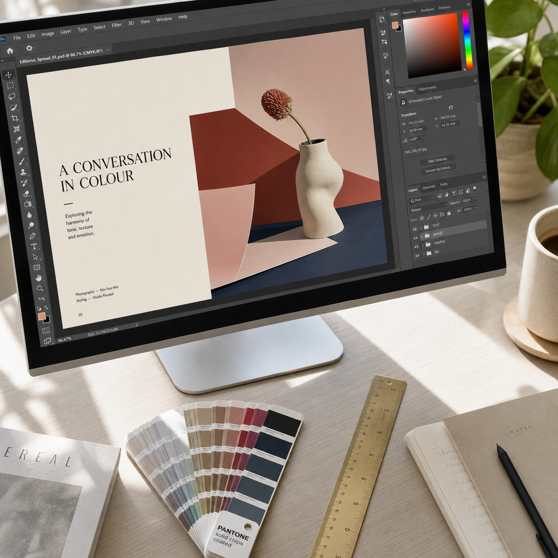Select the Frame tool
This screenshot has height=558, width=558.
point(16,129)
